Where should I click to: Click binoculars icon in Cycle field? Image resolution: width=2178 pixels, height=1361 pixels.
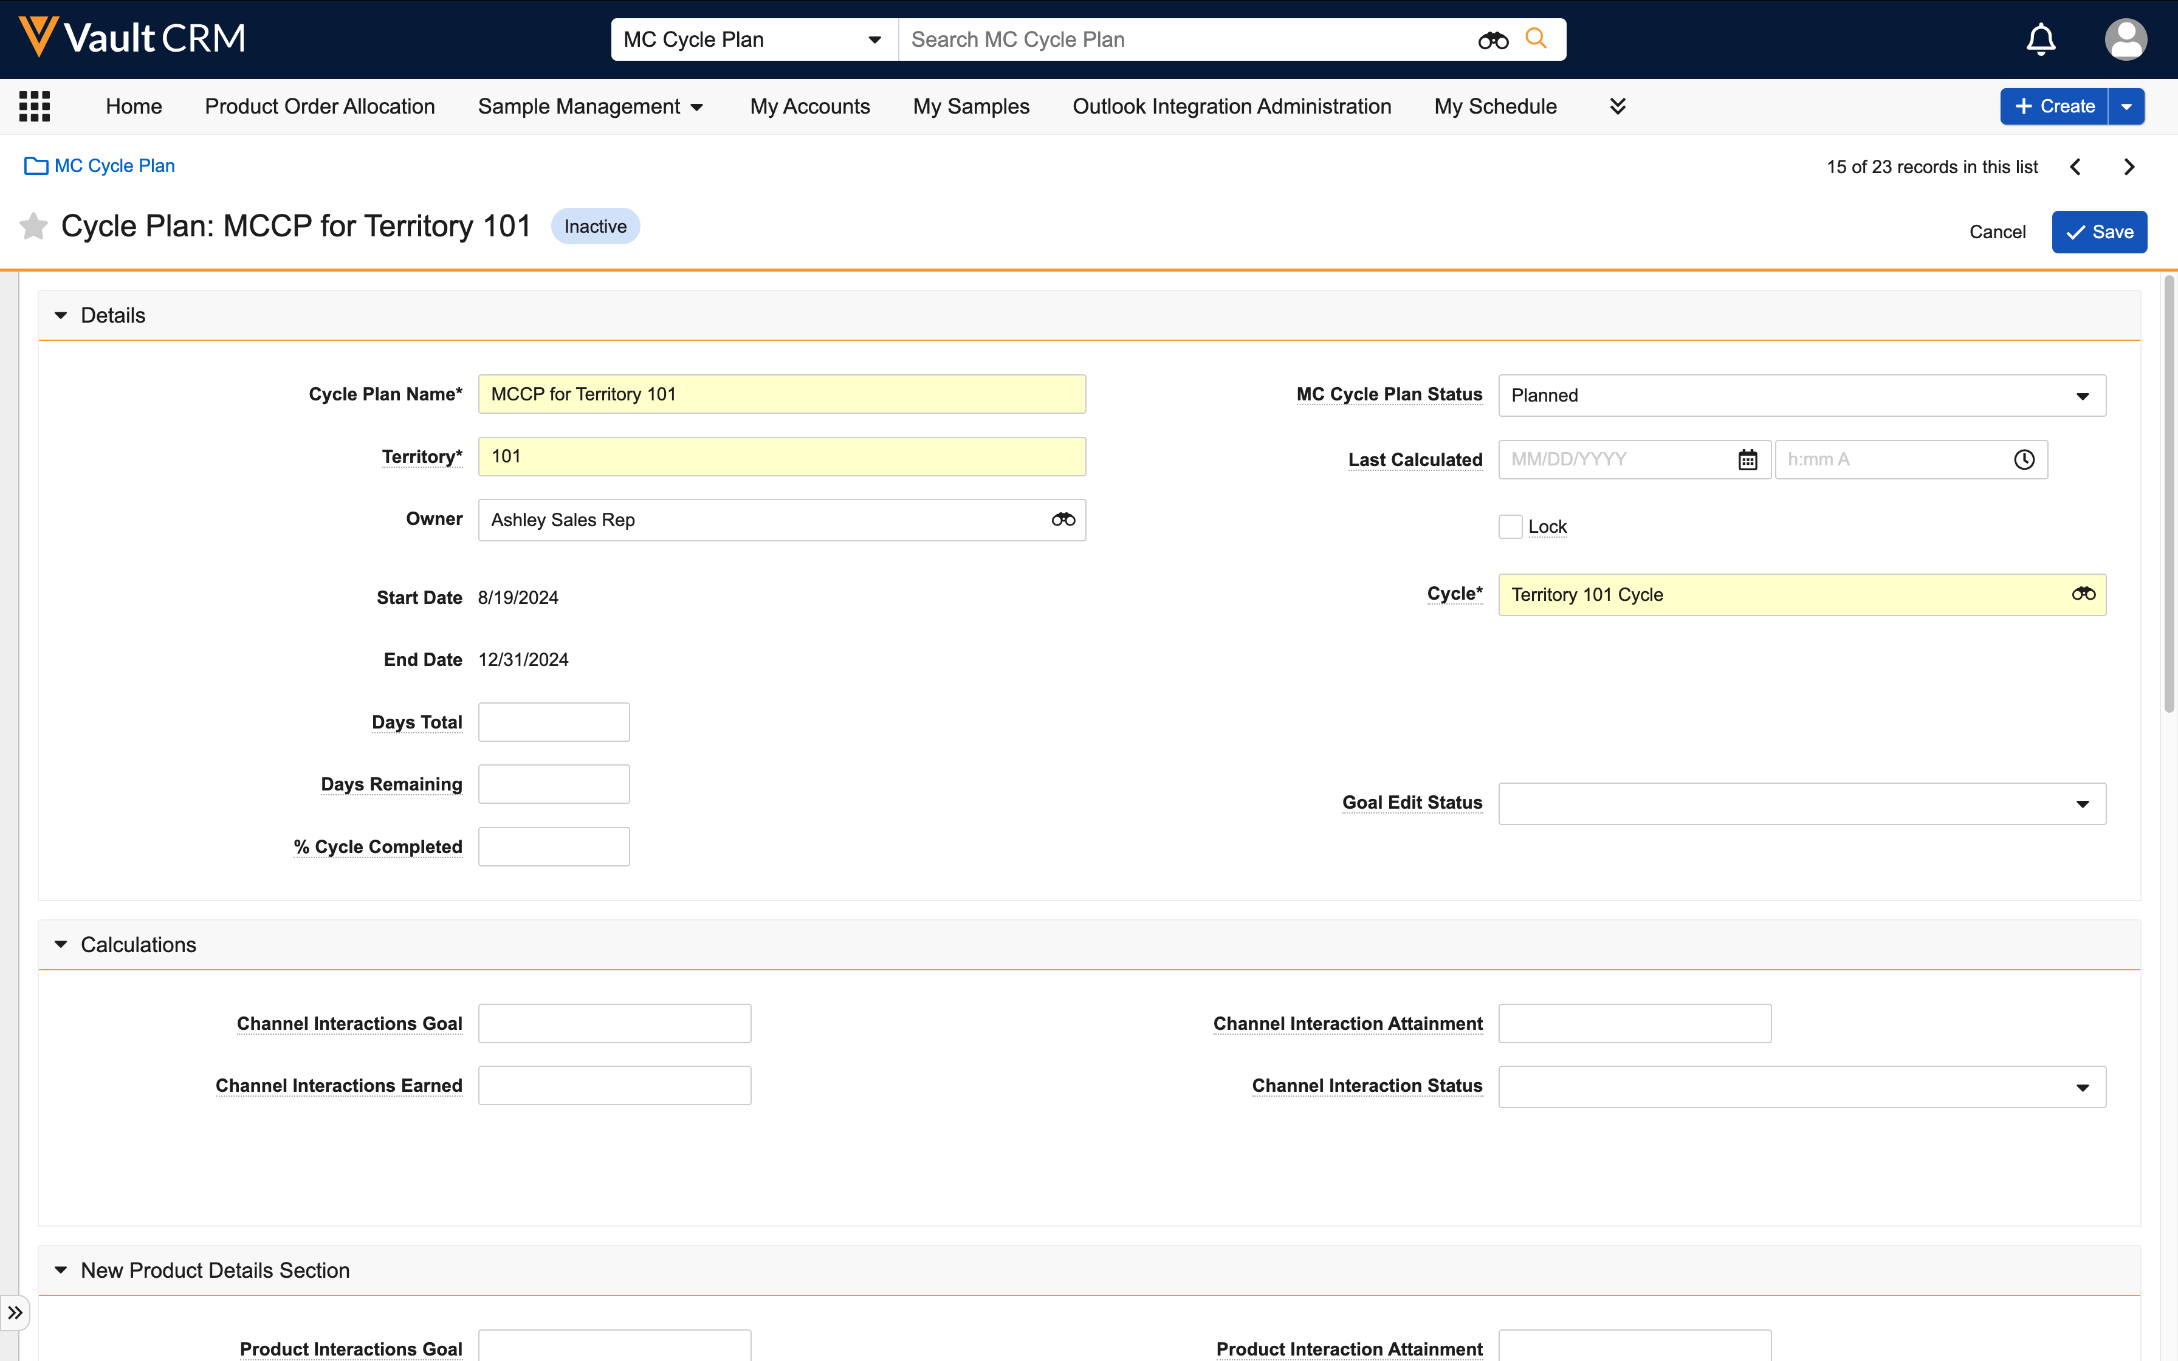click(x=2083, y=594)
